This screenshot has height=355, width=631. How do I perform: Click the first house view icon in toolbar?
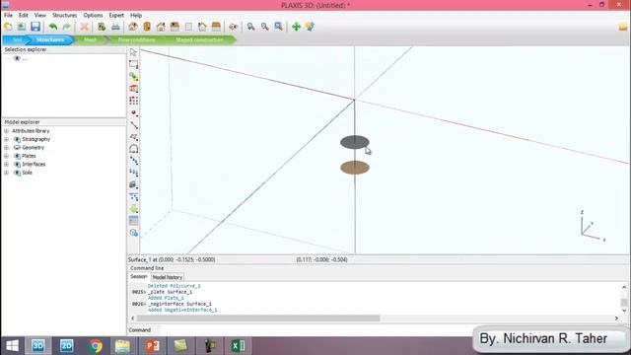pyautogui.click(x=133, y=27)
